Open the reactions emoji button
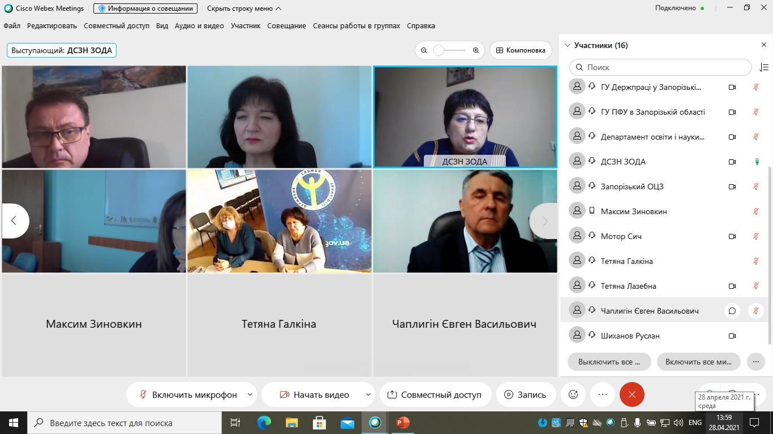The height and width of the screenshot is (434, 773). click(573, 394)
